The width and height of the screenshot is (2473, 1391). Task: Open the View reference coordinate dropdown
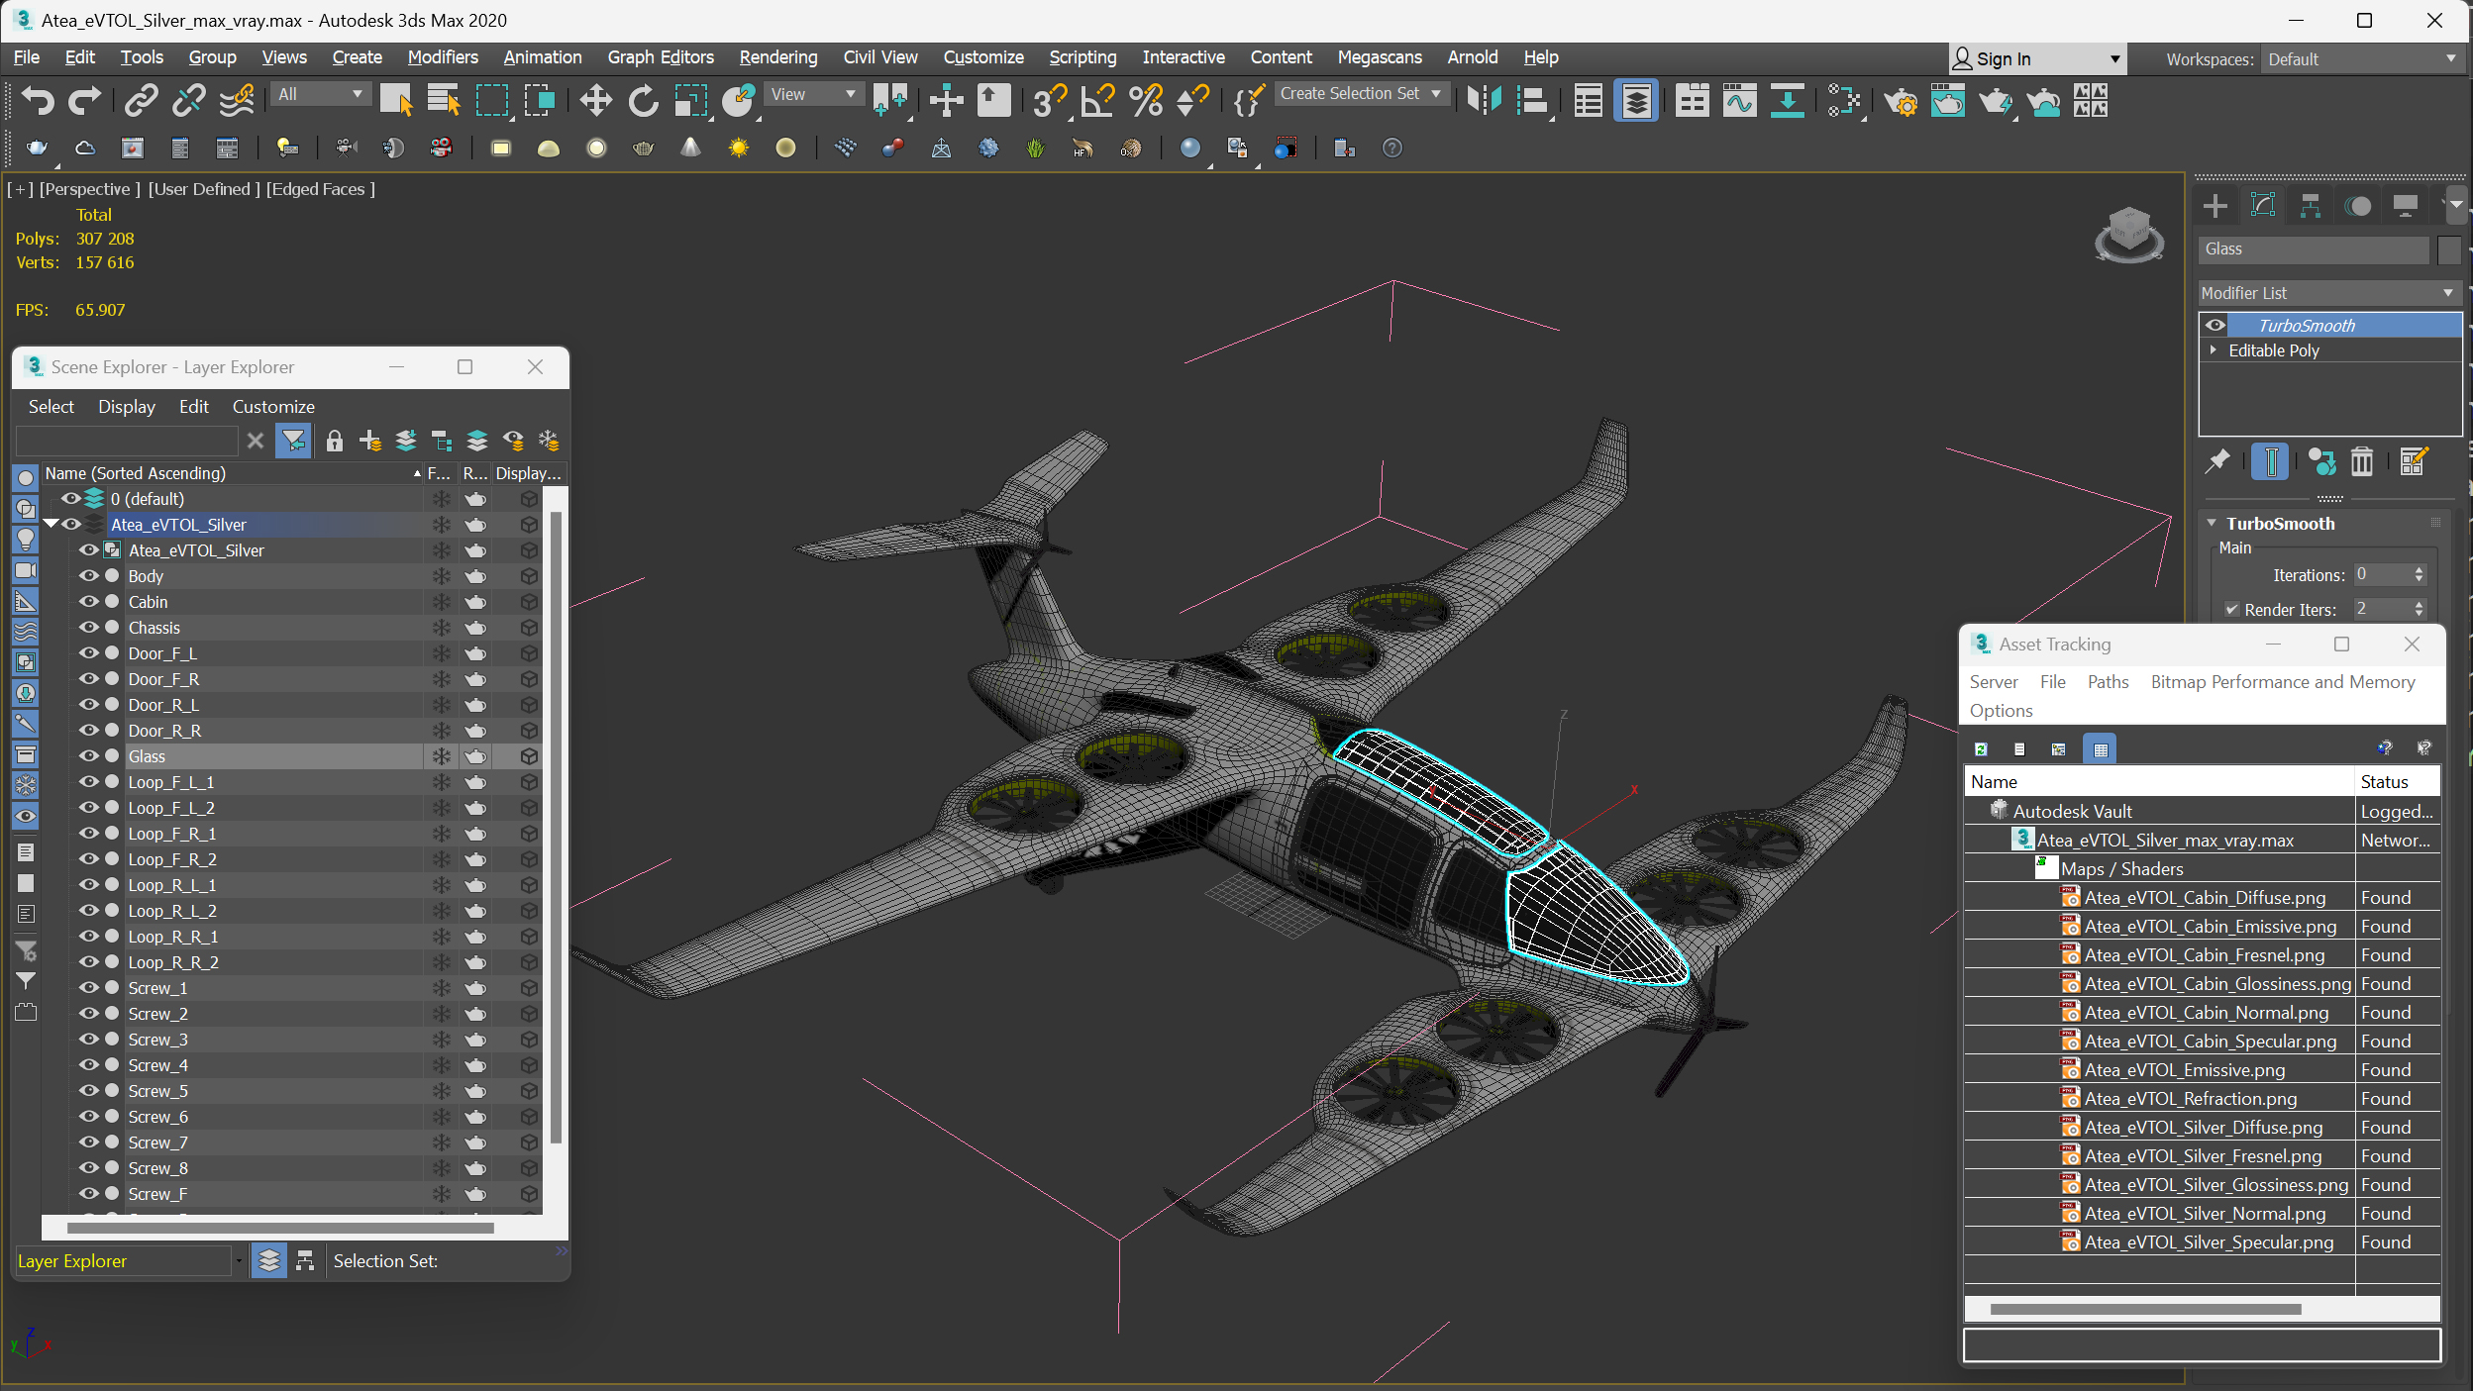(813, 94)
